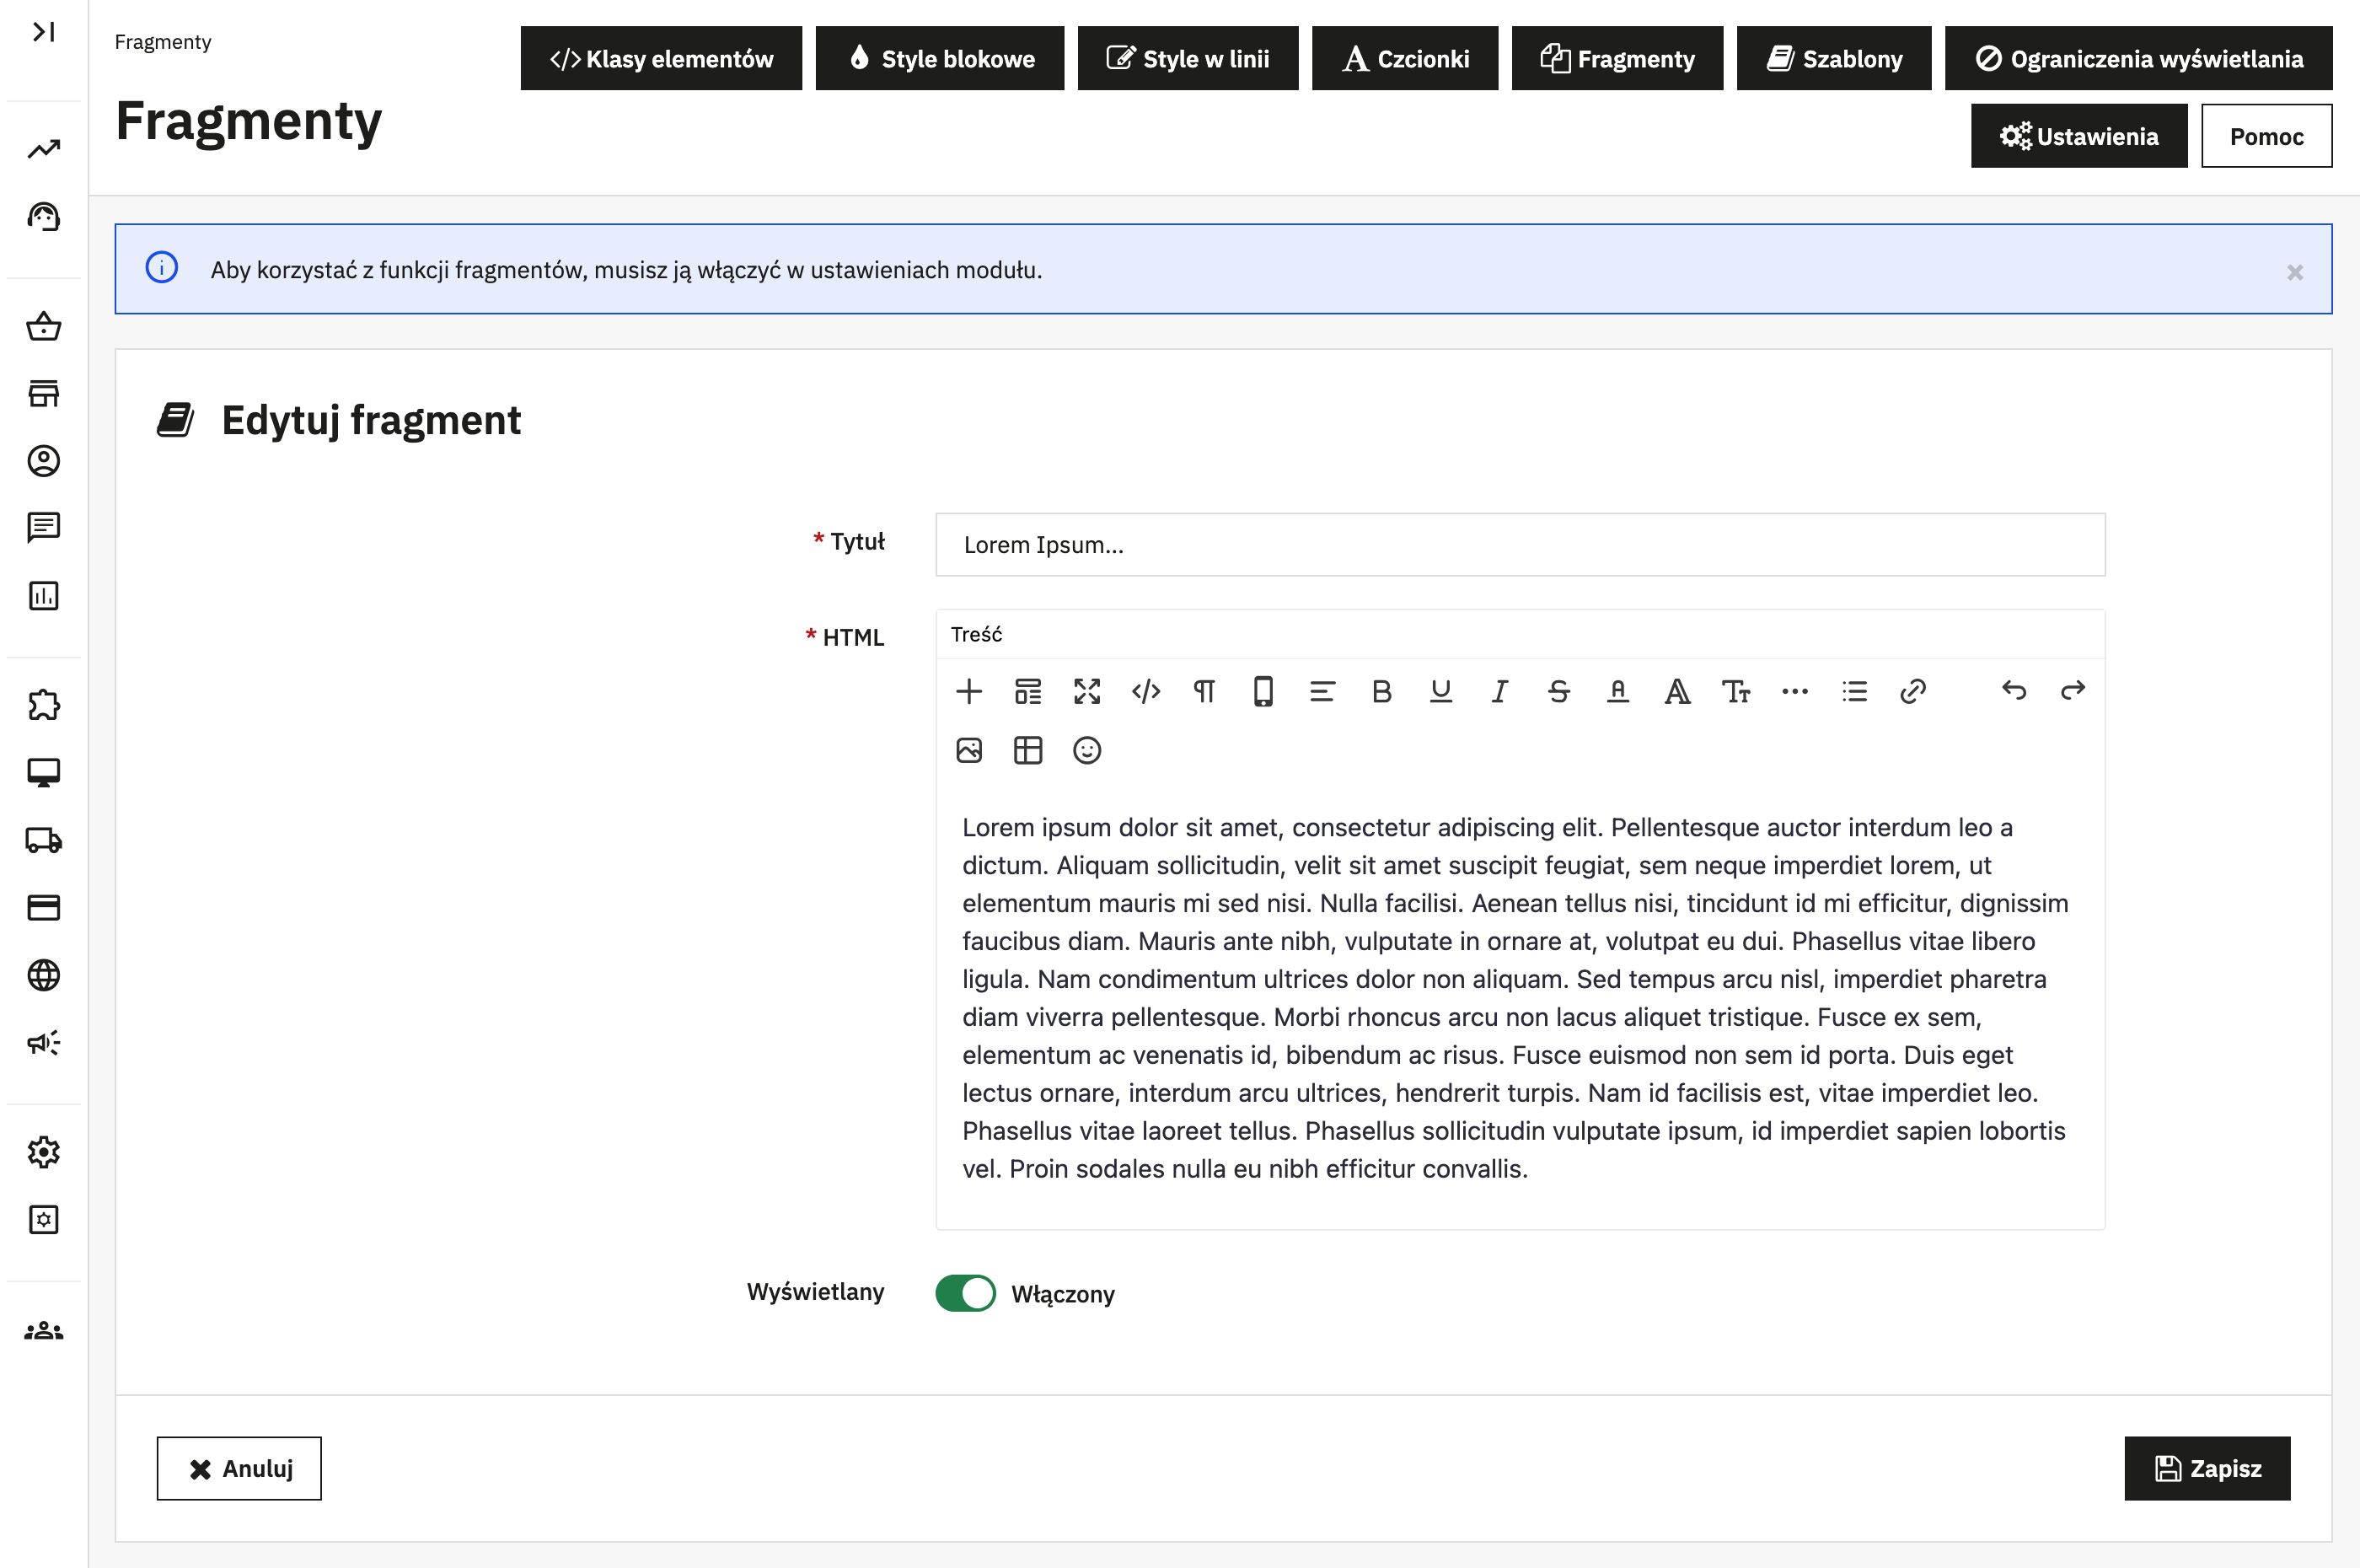
Task: Click the Strikethrough formatting icon
Action: 1558,691
